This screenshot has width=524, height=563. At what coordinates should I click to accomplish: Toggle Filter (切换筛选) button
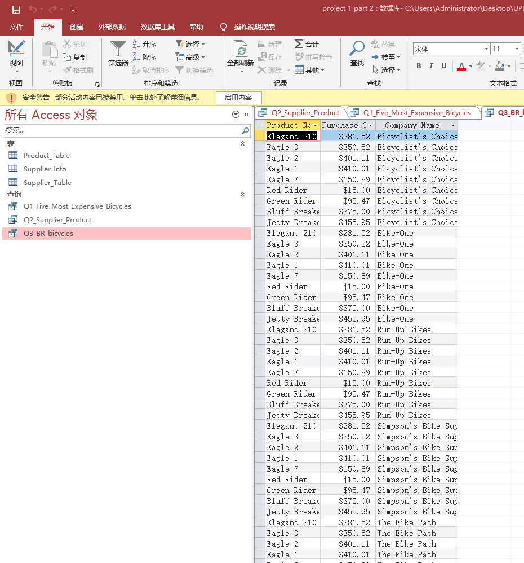pyautogui.click(x=194, y=70)
